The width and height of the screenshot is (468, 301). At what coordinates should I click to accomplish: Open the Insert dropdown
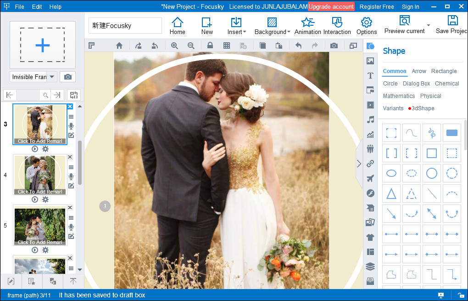point(236,26)
